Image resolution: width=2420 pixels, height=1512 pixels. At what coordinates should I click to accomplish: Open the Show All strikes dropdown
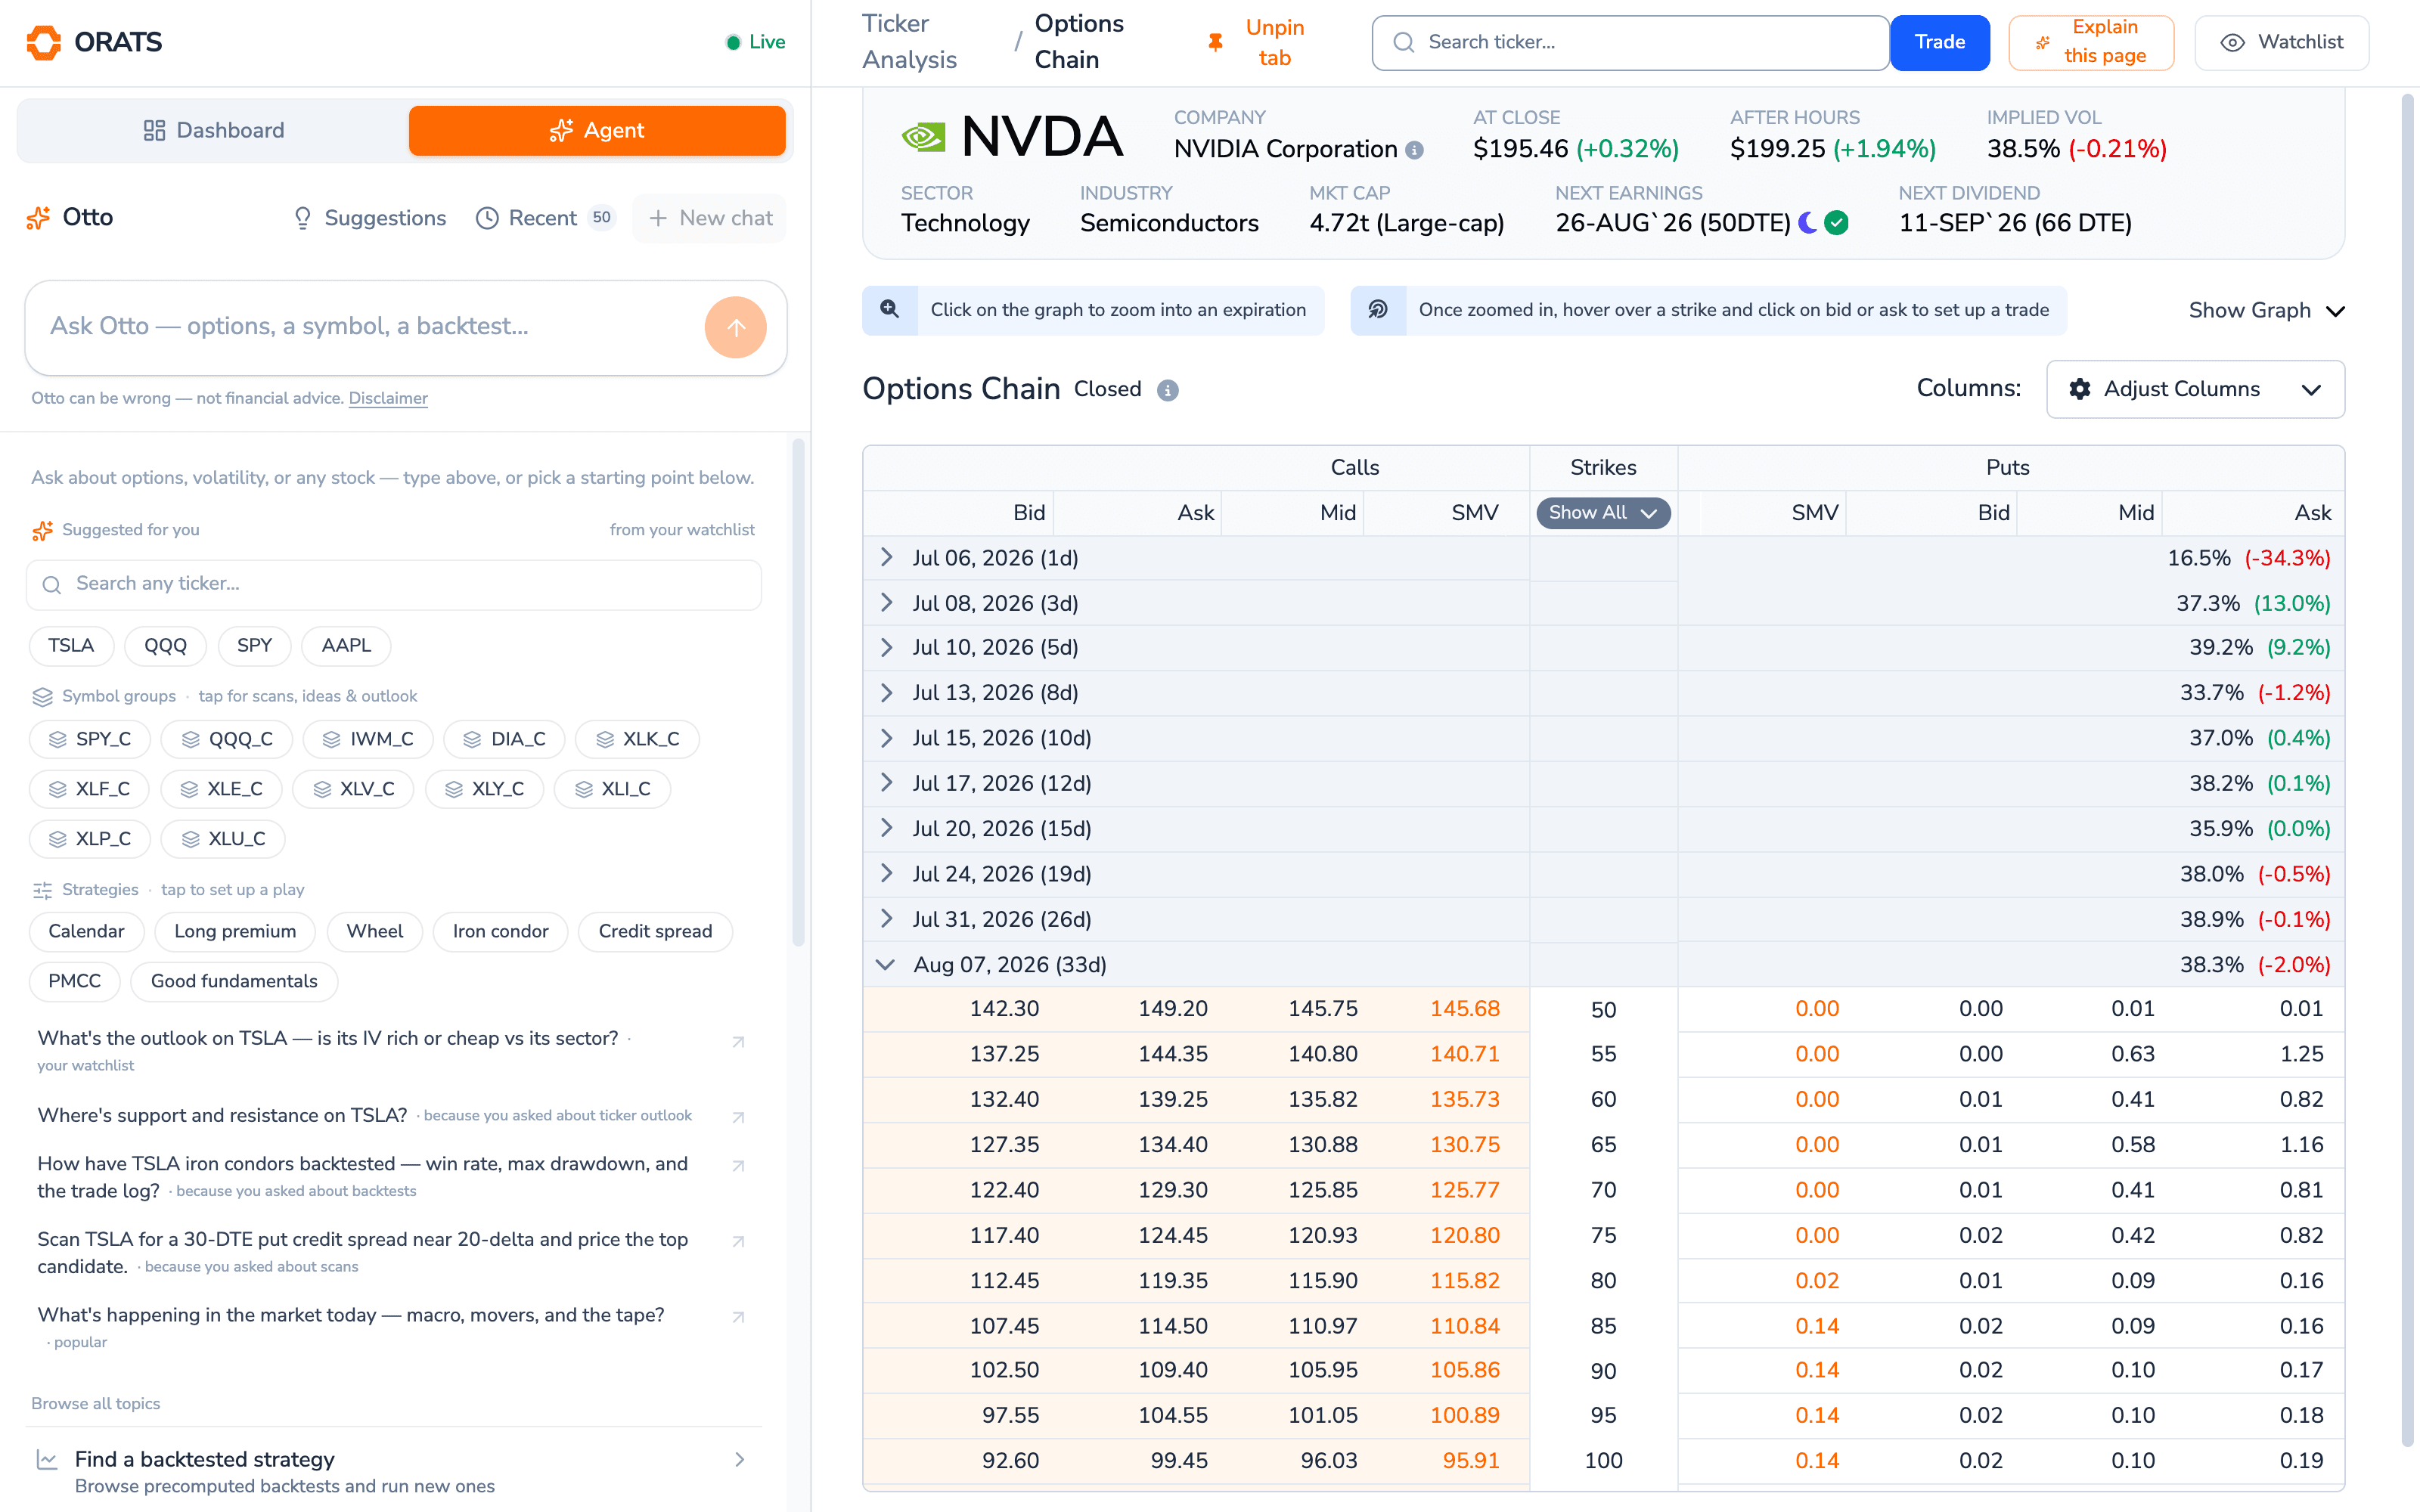pos(1603,513)
